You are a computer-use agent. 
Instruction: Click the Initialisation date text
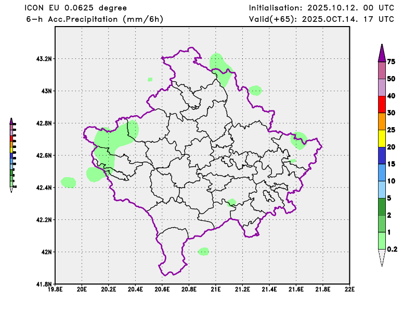(321, 8)
